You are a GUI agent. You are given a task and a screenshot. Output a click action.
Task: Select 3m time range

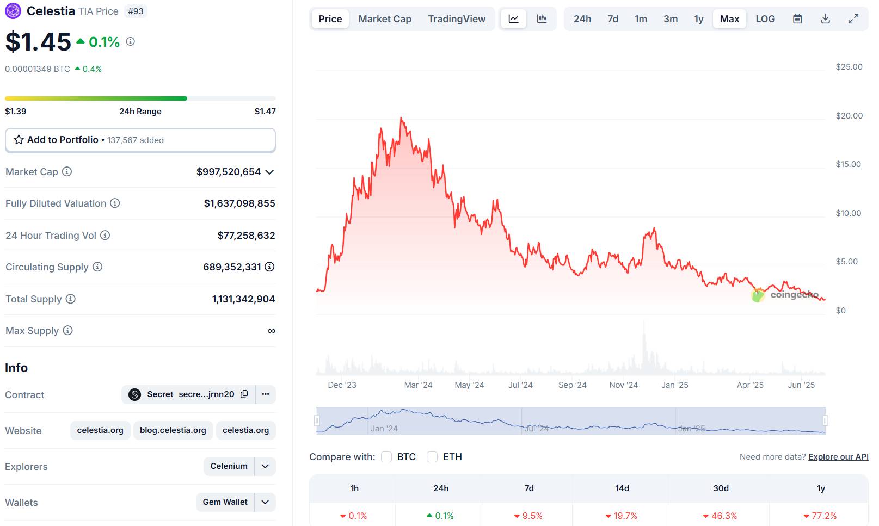[671, 19]
